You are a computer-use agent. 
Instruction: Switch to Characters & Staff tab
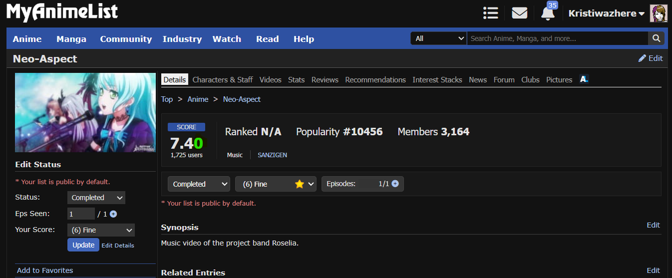click(x=223, y=80)
